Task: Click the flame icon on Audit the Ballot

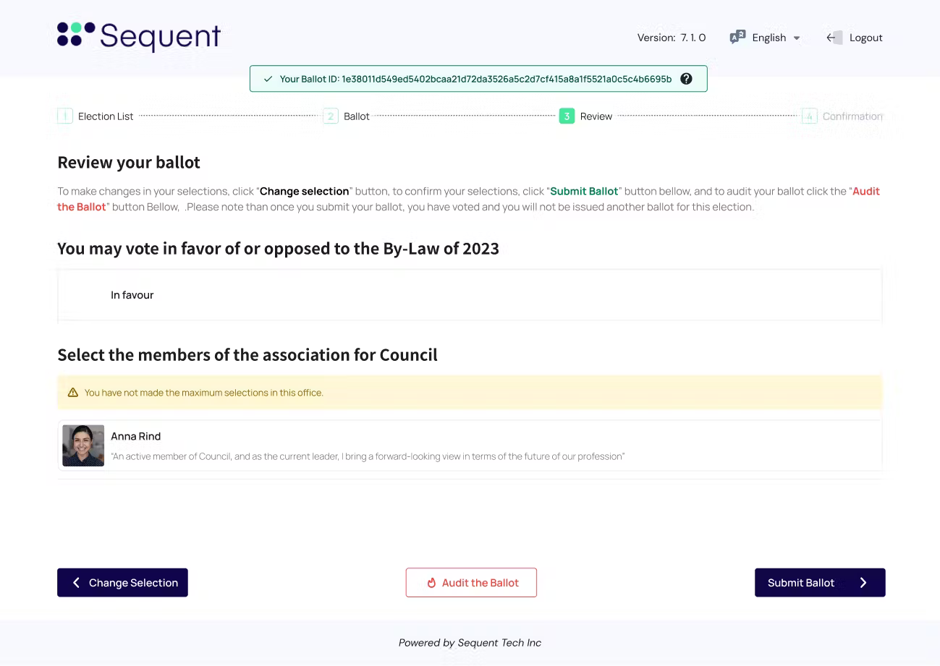Action: tap(431, 582)
